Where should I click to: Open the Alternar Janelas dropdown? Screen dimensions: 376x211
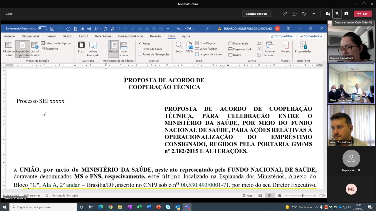click(x=270, y=49)
